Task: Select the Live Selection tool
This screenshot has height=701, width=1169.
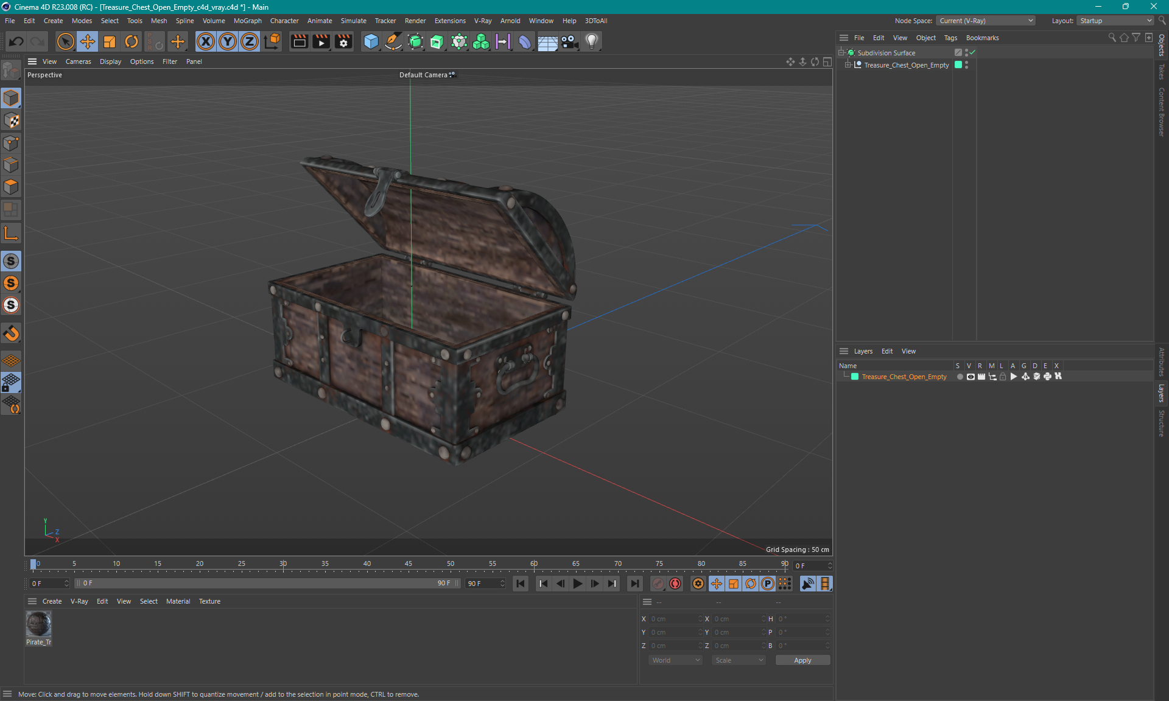Action: click(65, 41)
